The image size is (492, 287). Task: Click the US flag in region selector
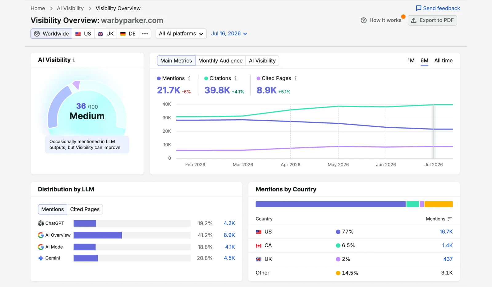tap(78, 34)
